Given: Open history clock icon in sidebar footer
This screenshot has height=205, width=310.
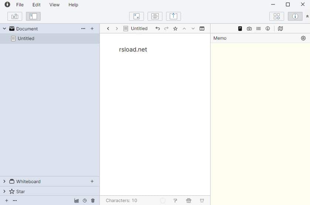Looking at the screenshot, I should pos(85,201).
